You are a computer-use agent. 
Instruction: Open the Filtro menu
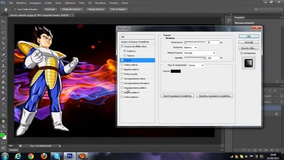click(x=82, y=3)
